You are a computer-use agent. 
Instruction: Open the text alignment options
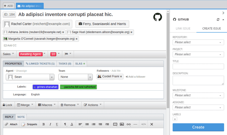point(80,124)
